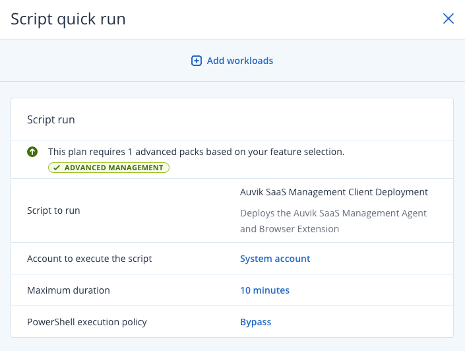Screen dimensions: 465x351
Task: Click the Auvik script description text
Action: (x=333, y=221)
